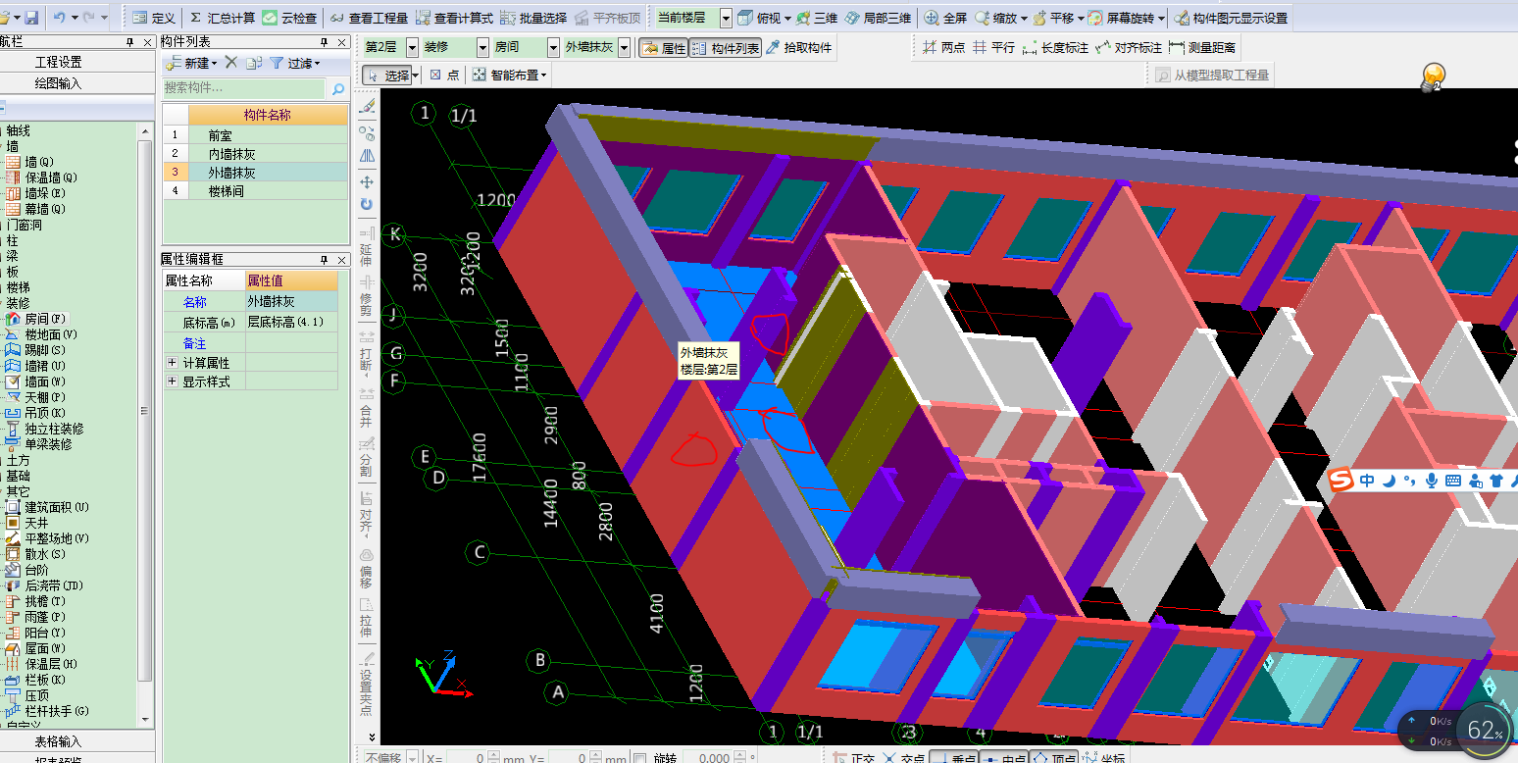Viewport: 1518px width, 763px height.
Task: Expand the 显示样式 property group
Action: (x=173, y=381)
